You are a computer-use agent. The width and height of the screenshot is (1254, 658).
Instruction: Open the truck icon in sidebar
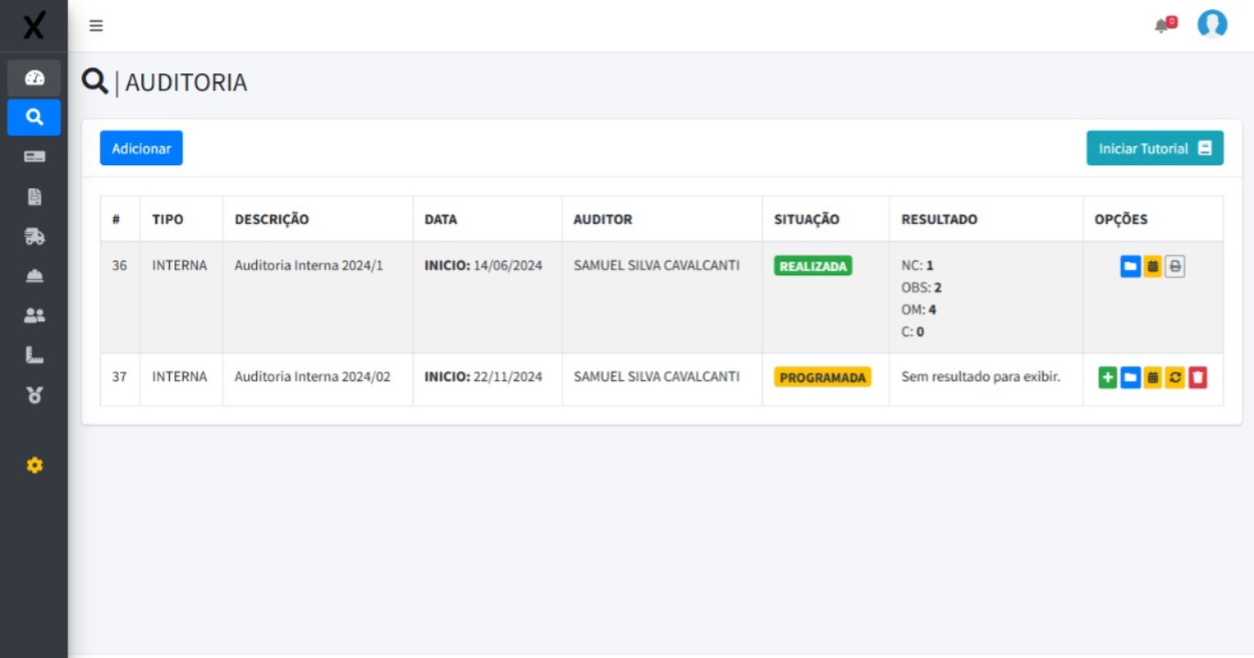[x=34, y=237]
